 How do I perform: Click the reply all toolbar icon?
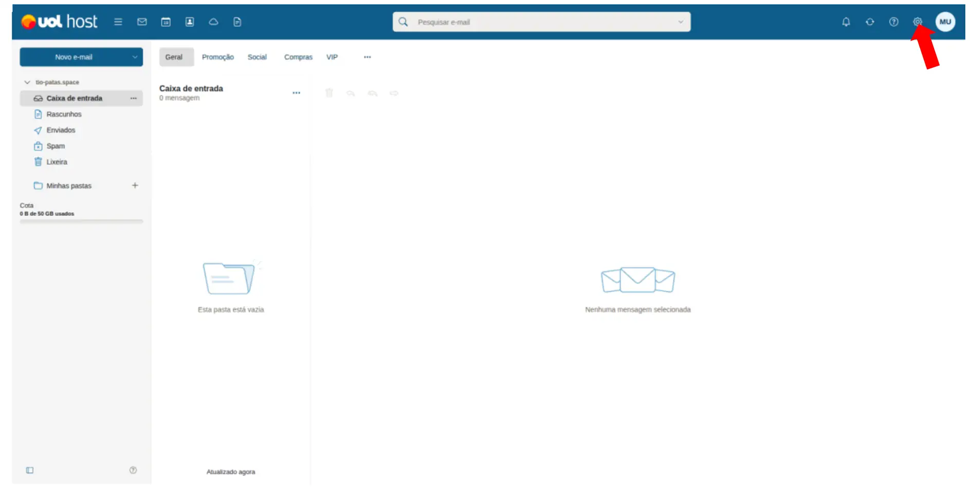pyautogui.click(x=373, y=93)
